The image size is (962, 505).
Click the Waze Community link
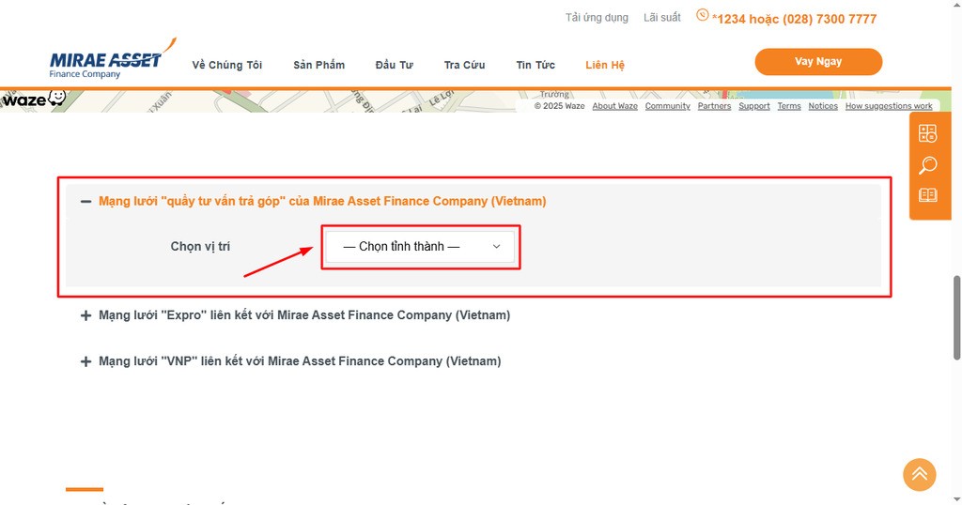pyautogui.click(x=668, y=106)
